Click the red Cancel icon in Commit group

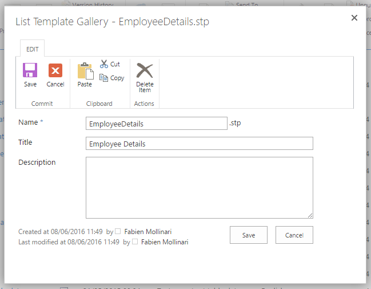[x=55, y=70]
